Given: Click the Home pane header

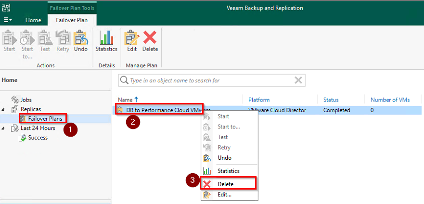Looking at the screenshot, I should click(10, 80).
